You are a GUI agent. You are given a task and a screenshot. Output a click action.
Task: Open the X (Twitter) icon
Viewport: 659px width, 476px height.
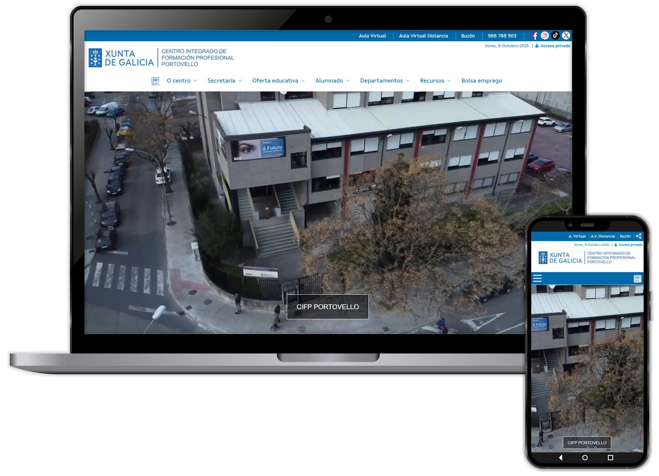[566, 36]
